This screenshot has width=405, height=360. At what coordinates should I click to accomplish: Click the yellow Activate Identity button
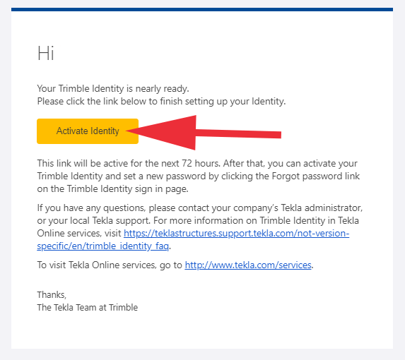pyautogui.click(x=88, y=131)
